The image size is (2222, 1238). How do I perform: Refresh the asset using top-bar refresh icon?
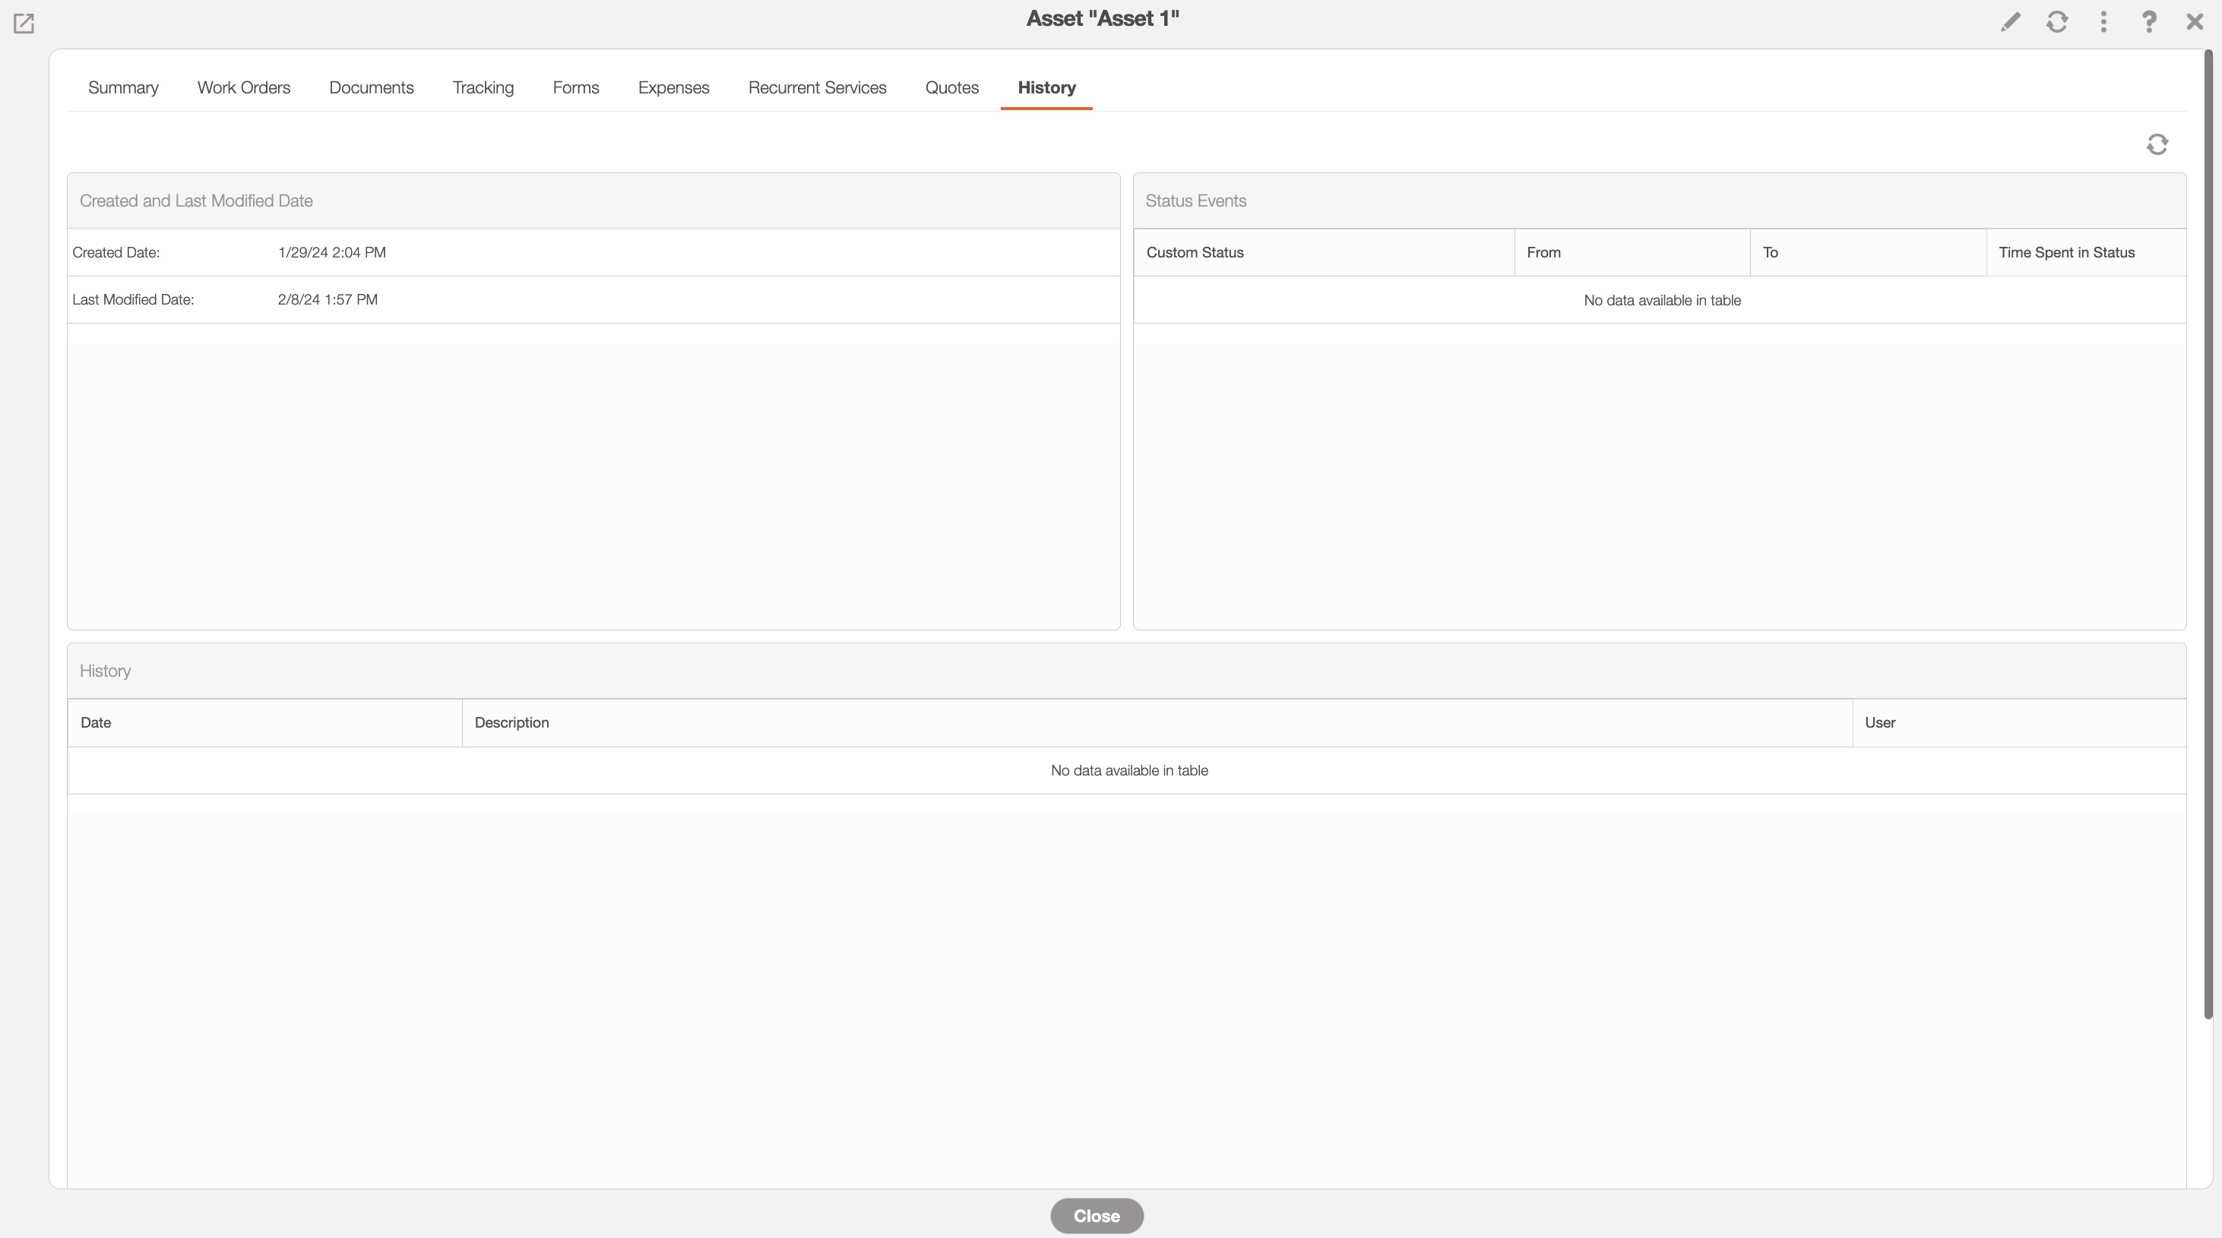(2057, 21)
